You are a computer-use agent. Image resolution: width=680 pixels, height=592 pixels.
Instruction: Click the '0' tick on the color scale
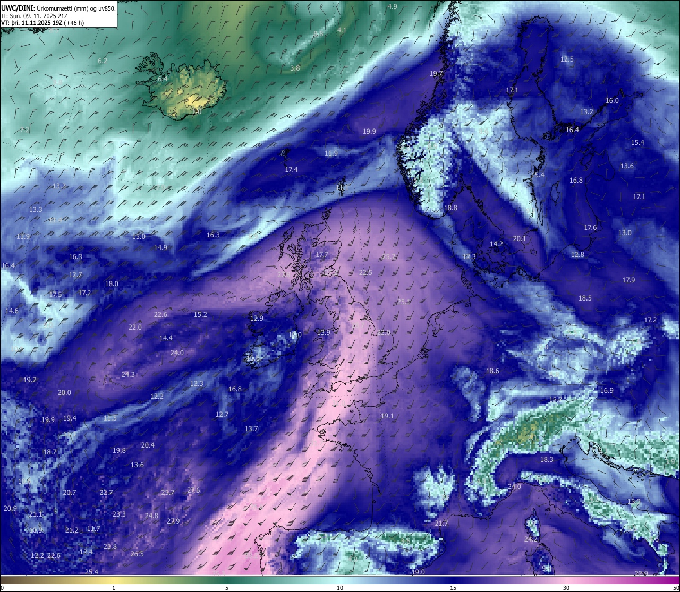[2, 588]
